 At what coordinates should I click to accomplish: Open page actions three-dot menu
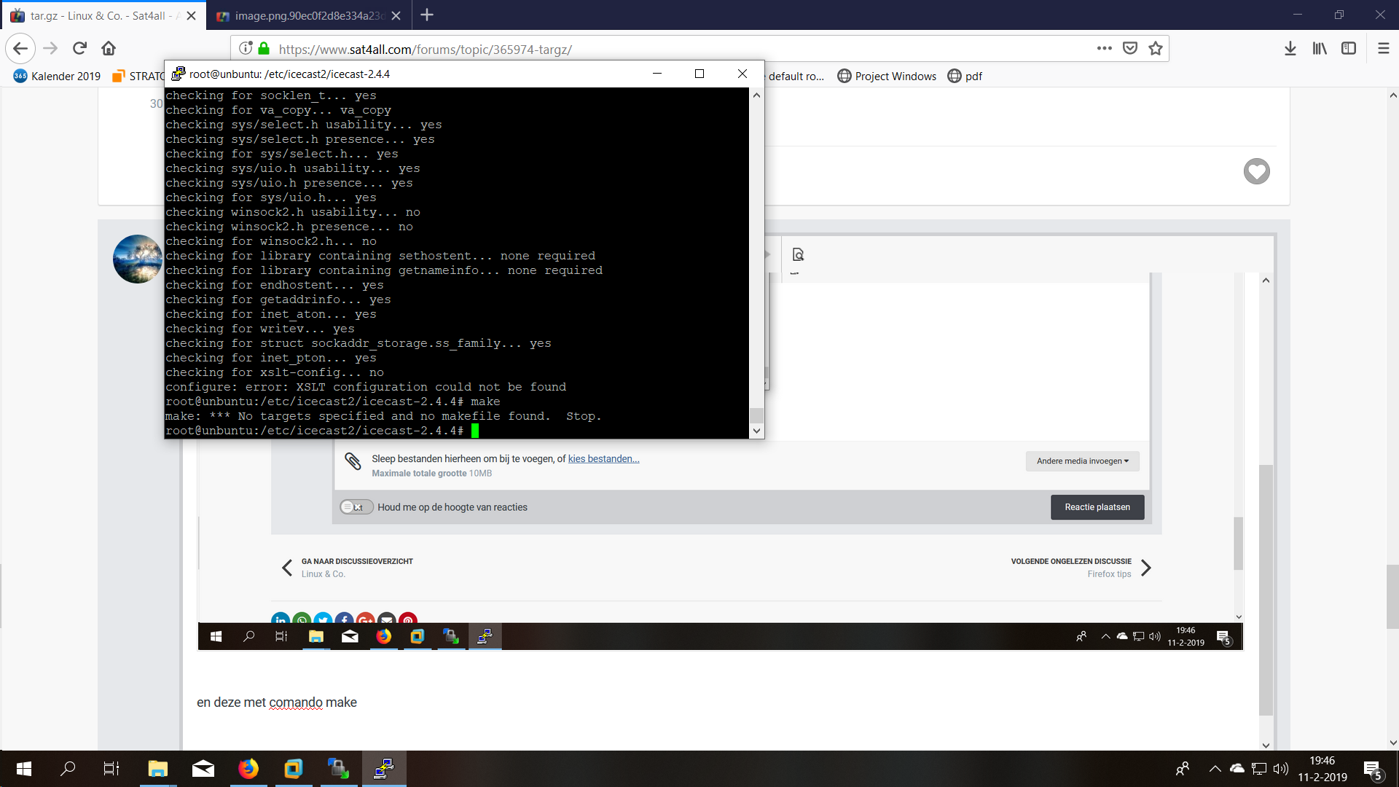(x=1104, y=49)
